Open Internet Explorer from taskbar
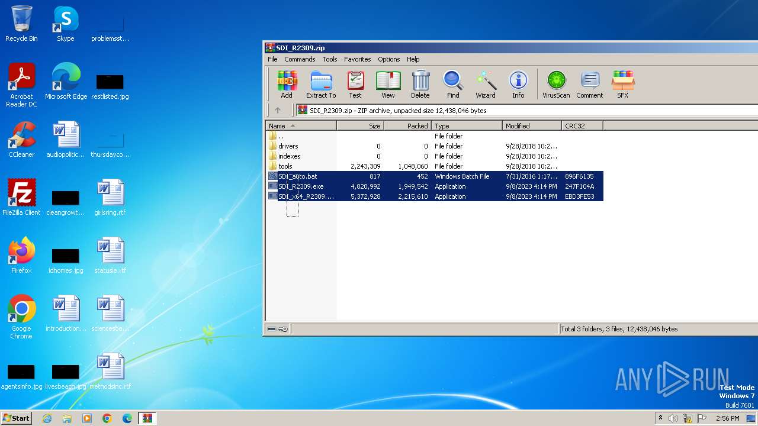Image resolution: width=758 pixels, height=426 pixels. [x=47, y=418]
